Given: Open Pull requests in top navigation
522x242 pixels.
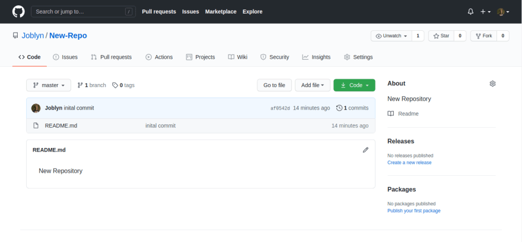Looking at the screenshot, I should (x=159, y=12).
